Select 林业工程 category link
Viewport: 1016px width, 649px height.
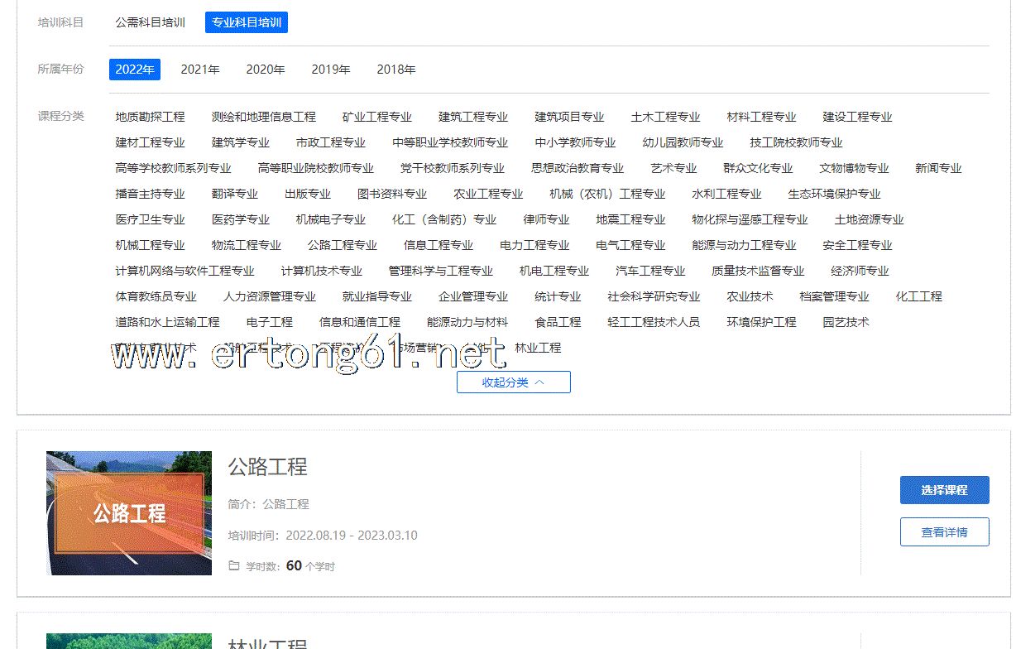click(x=537, y=348)
